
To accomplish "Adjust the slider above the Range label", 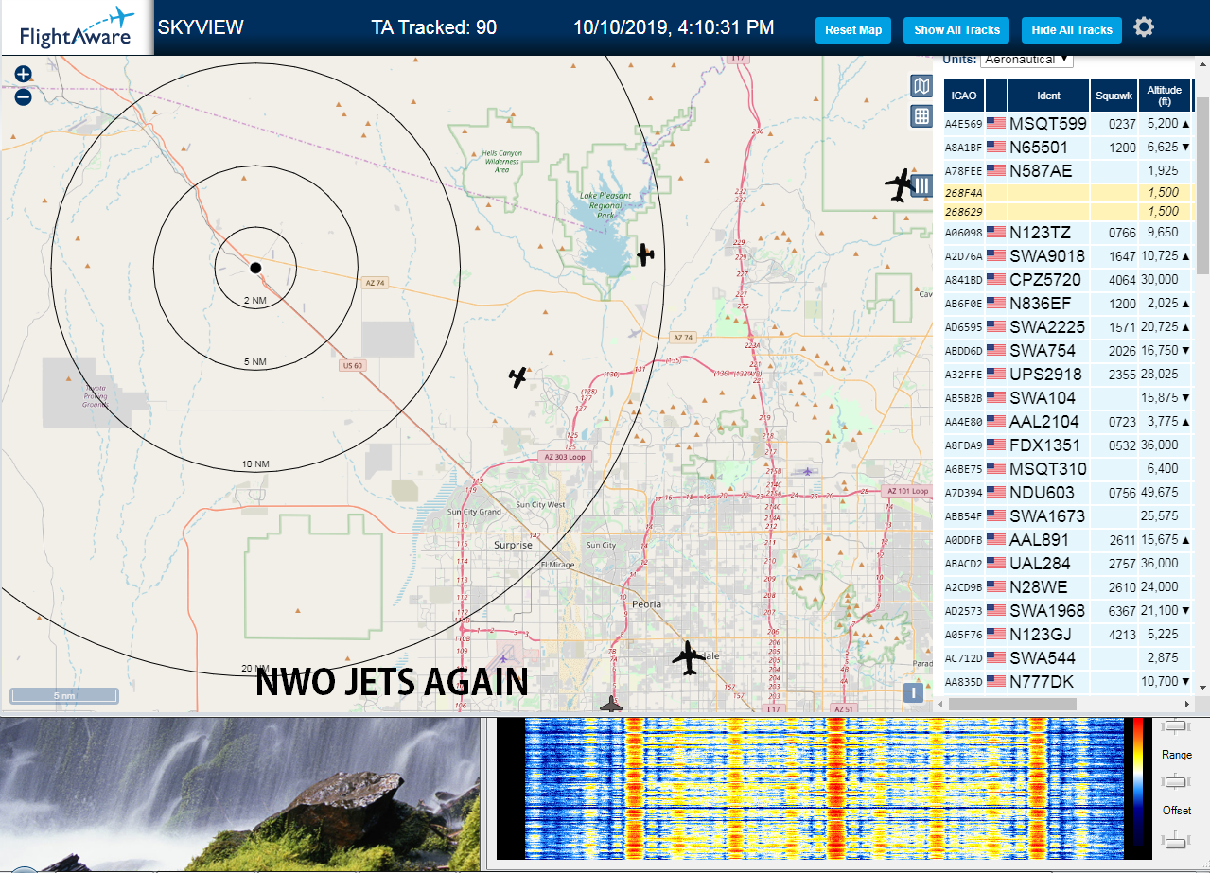I will (x=1176, y=725).
